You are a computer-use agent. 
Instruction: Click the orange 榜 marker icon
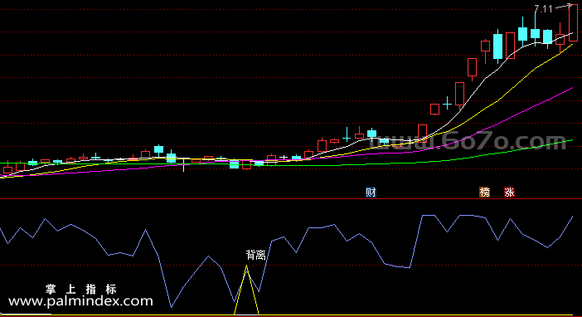pyautogui.click(x=484, y=193)
